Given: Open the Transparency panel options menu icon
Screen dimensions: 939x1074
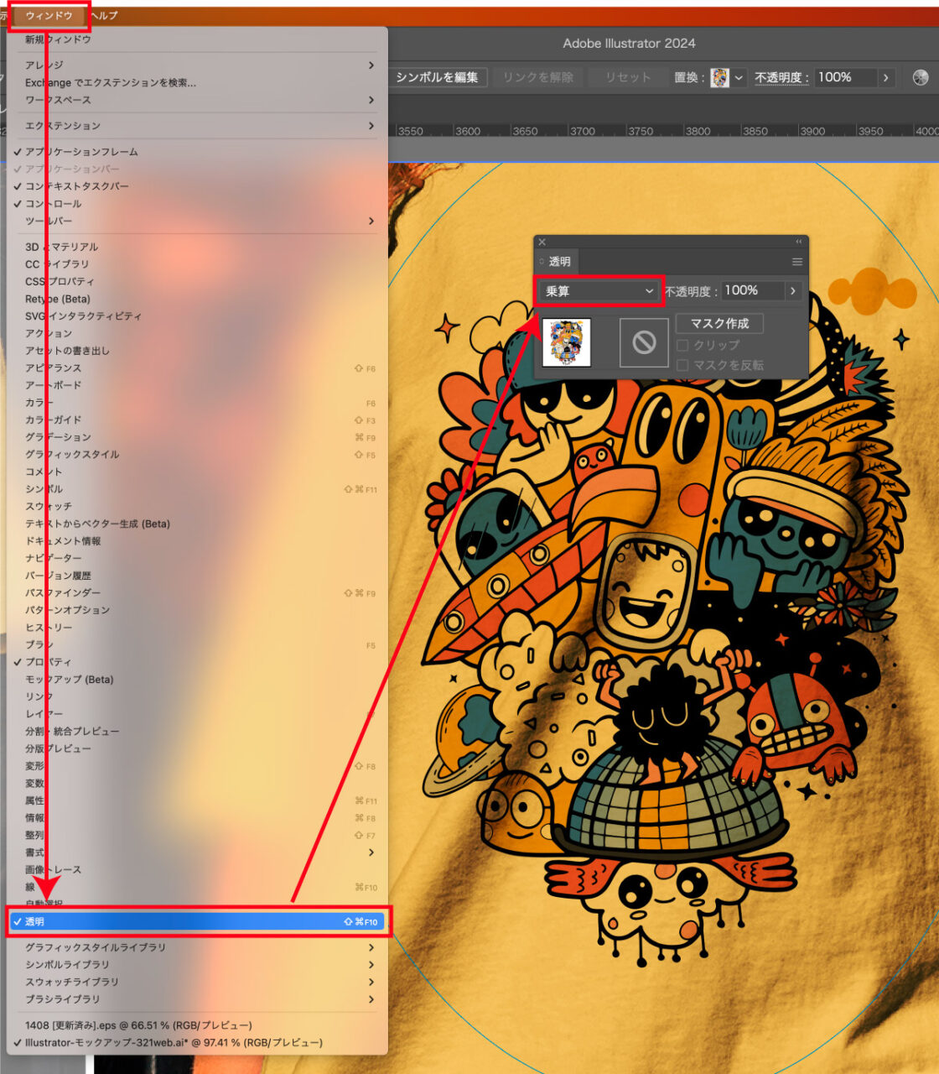Looking at the screenshot, I should [796, 262].
